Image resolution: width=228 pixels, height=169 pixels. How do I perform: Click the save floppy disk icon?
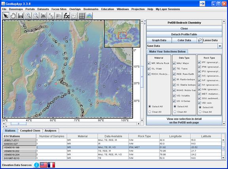point(21,16)
